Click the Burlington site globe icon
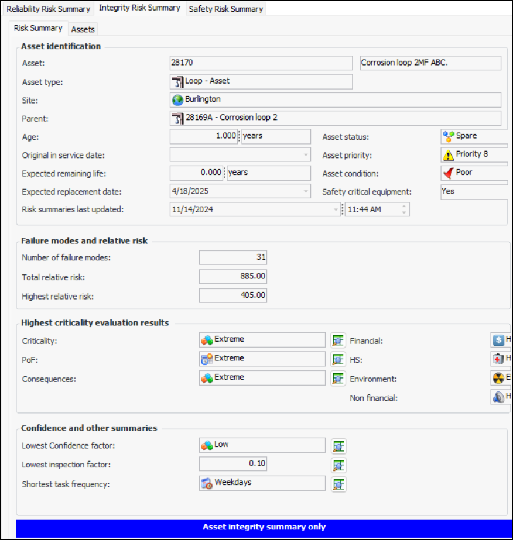The height and width of the screenshot is (540, 513). pyautogui.click(x=177, y=100)
